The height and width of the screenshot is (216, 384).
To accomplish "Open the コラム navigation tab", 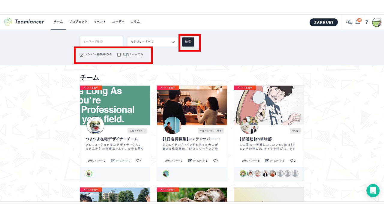I will pyautogui.click(x=135, y=22).
